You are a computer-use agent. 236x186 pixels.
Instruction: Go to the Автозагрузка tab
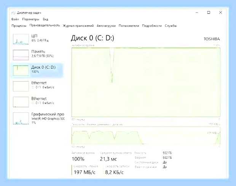click(x=106, y=26)
